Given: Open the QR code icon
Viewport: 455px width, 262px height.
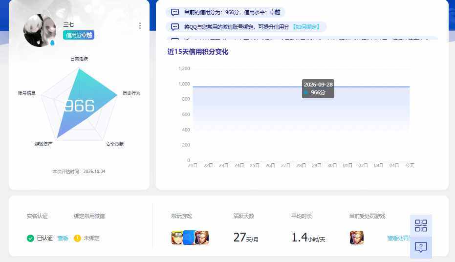Looking at the screenshot, I should [421, 225].
